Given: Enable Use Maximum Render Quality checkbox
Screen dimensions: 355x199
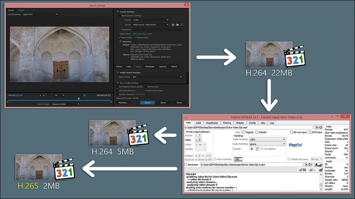Looking at the screenshot, I should point(116,87).
